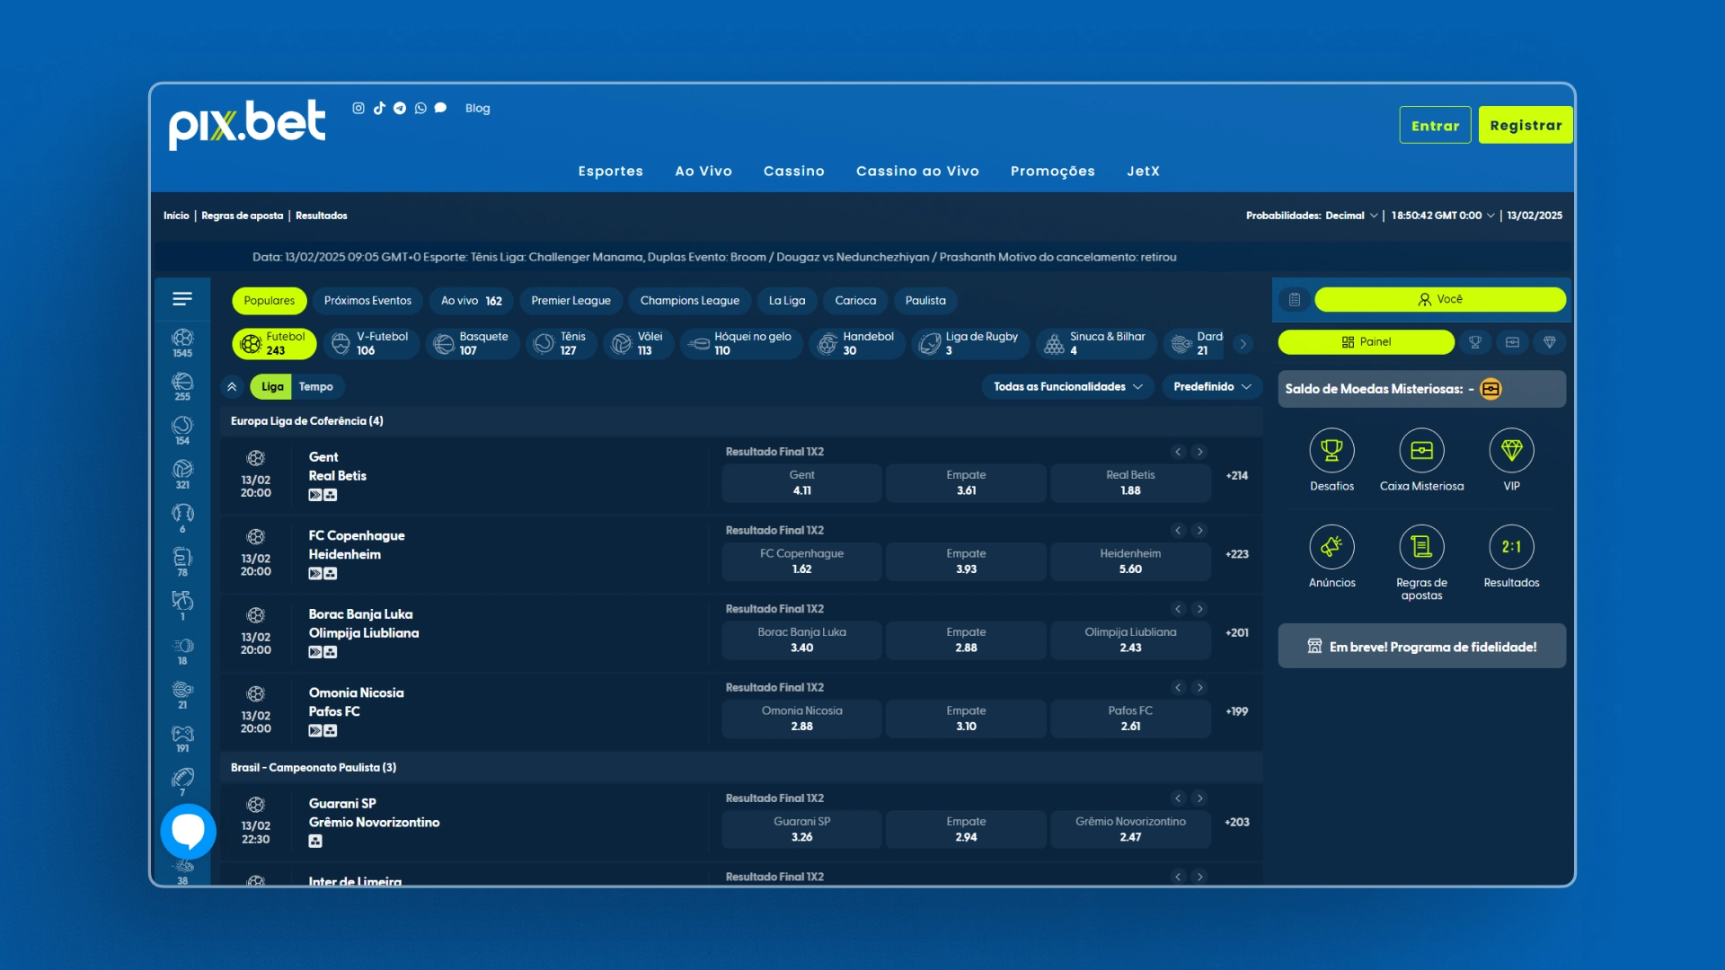This screenshot has width=1725, height=970.
Task: Select sidebar football icon with count 1545
Action: 182,342
